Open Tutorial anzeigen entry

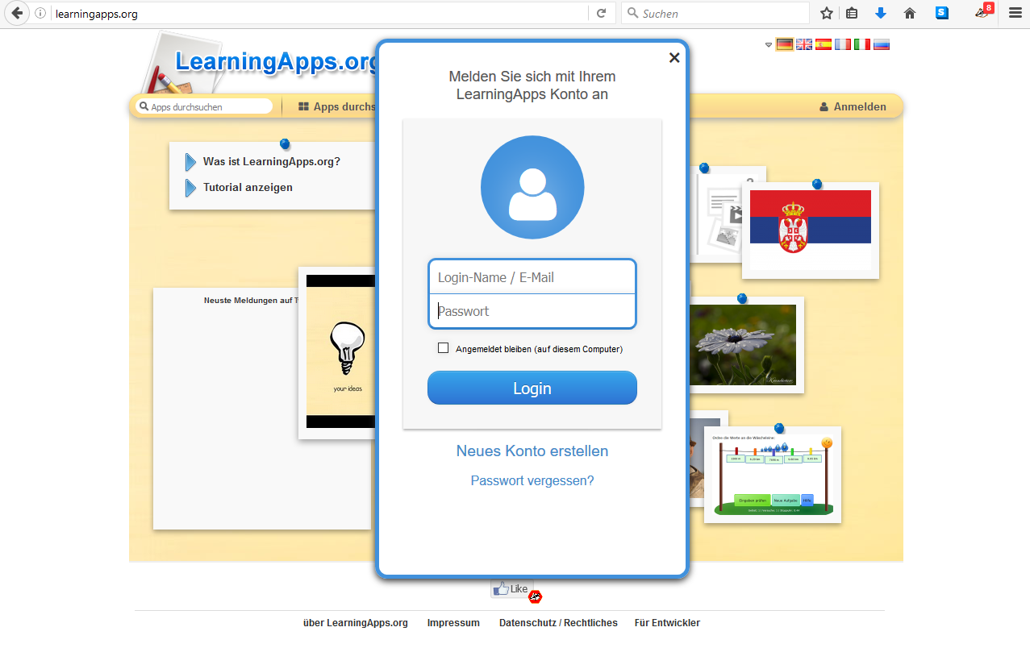click(x=248, y=188)
